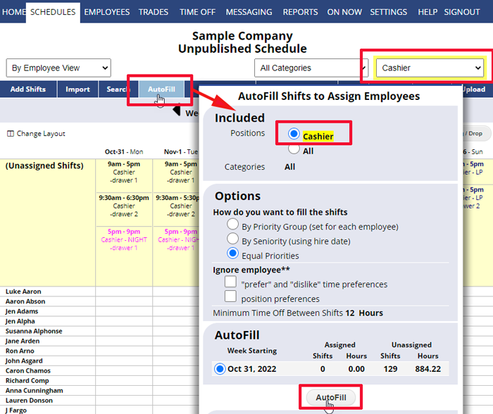Image resolution: width=493 pixels, height=414 pixels.
Task: Open Import from the schedule toolbar
Action: pyautogui.click(x=77, y=89)
